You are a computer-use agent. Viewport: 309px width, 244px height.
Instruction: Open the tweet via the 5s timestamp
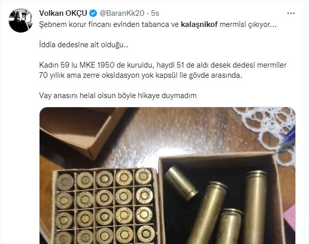tap(155, 13)
